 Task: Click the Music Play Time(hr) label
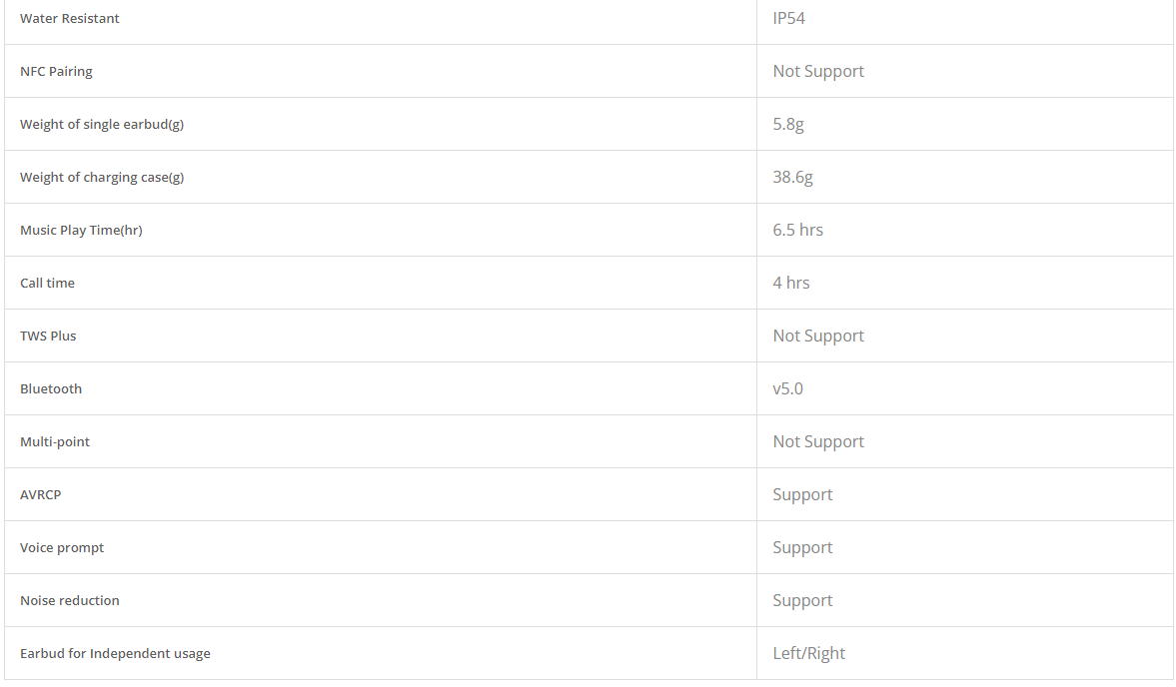[x=81, y=230]
